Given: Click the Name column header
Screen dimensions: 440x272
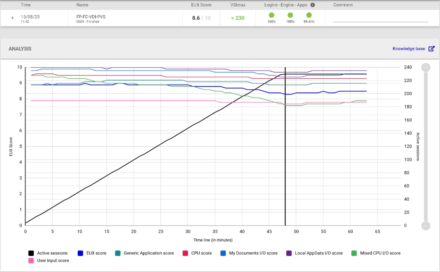Looking at the screenshot, I should pos(82,5).
